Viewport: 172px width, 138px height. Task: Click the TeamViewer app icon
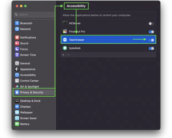(65, 40)
